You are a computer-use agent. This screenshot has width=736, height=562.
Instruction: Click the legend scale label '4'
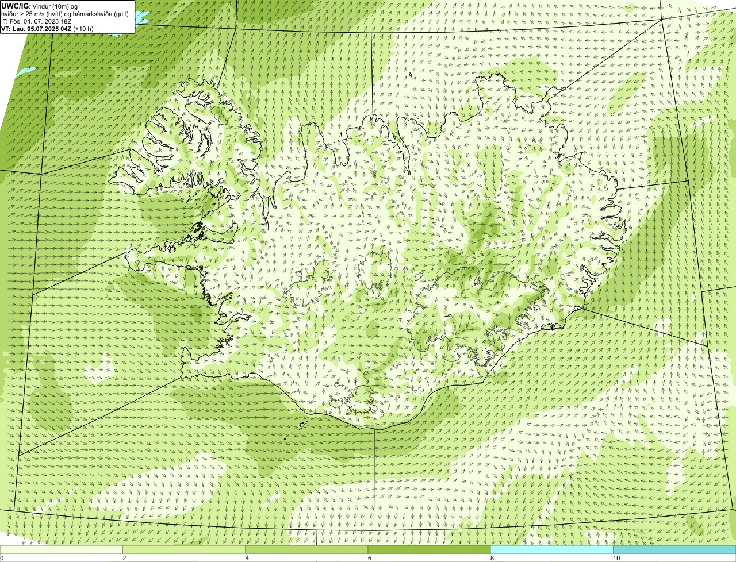247,558
